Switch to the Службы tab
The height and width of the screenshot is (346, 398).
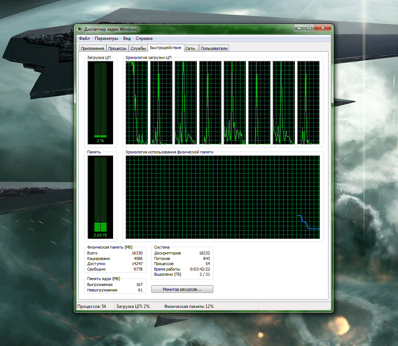pyautogui.click(x=138, y=48)
